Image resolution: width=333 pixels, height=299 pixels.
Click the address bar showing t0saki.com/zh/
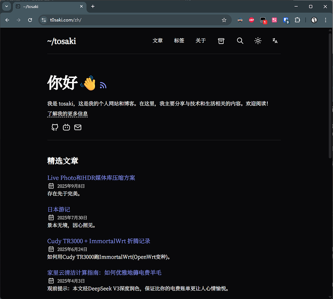pos(132,20)
